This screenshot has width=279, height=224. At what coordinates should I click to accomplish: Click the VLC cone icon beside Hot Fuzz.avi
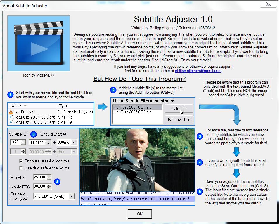click(x=11, y=112)
